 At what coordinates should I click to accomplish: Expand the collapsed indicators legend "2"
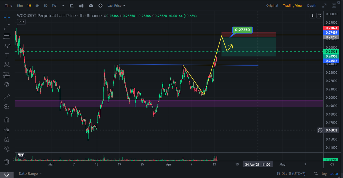tap(21, 22)
